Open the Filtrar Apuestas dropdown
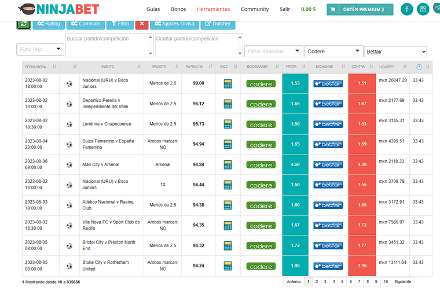 pos(274,52)
